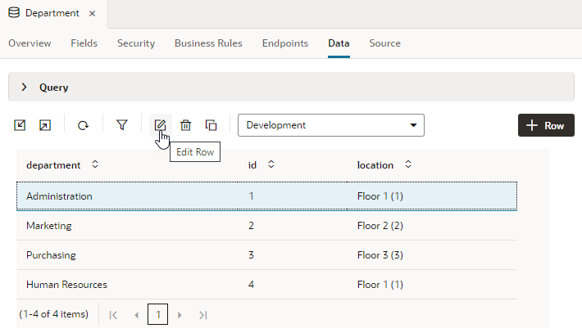Viewport: 582px width, 333px height.
Task: Close the Department tab
Action: [x=92, y=14]
